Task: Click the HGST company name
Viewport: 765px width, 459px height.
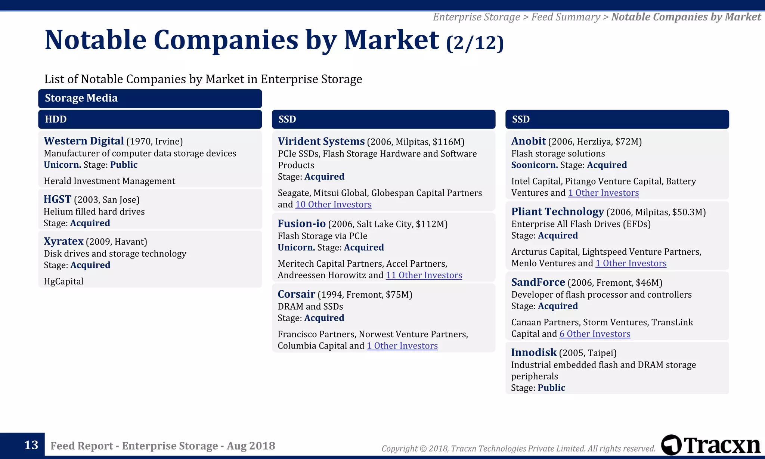Action: 57,199
